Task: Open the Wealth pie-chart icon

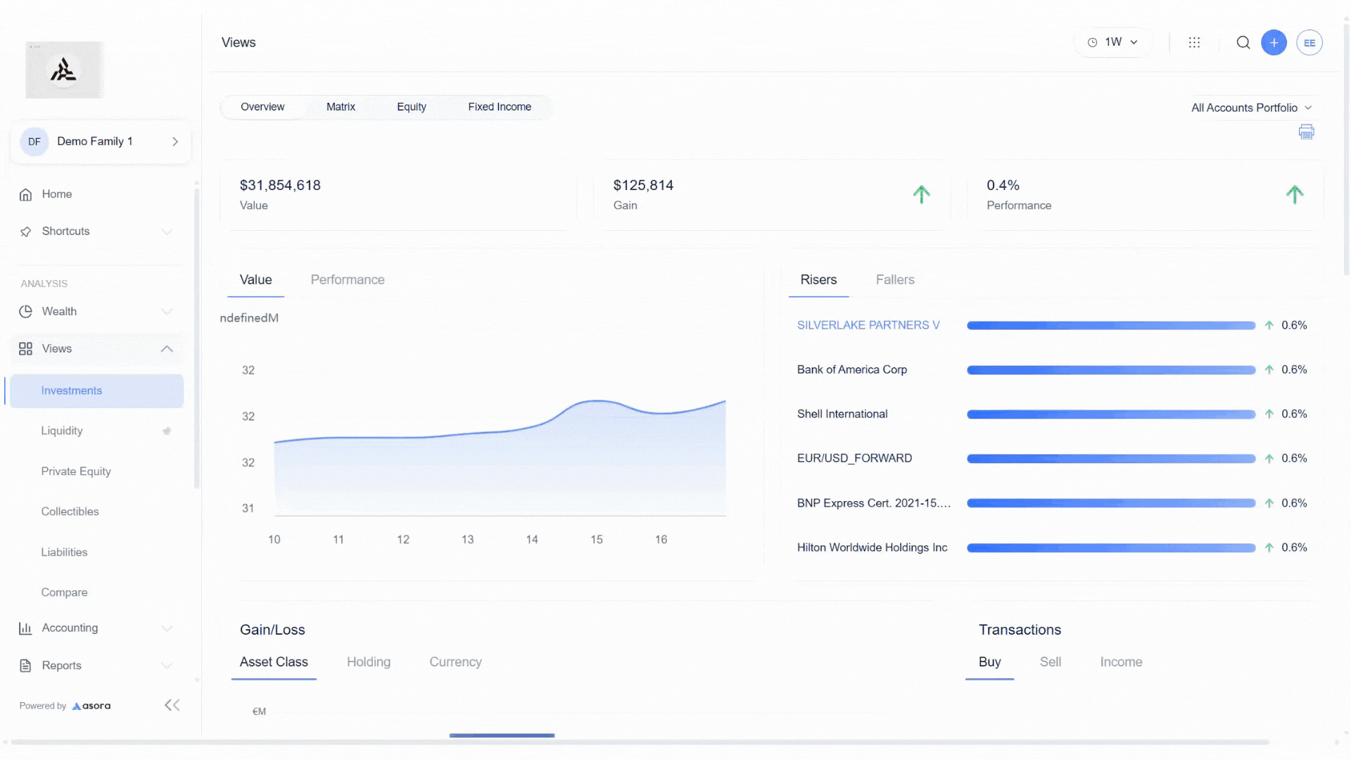Action: click(25, 311)
